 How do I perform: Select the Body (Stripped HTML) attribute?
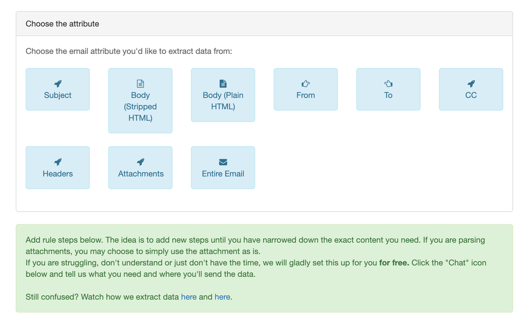tap(140, 101)
